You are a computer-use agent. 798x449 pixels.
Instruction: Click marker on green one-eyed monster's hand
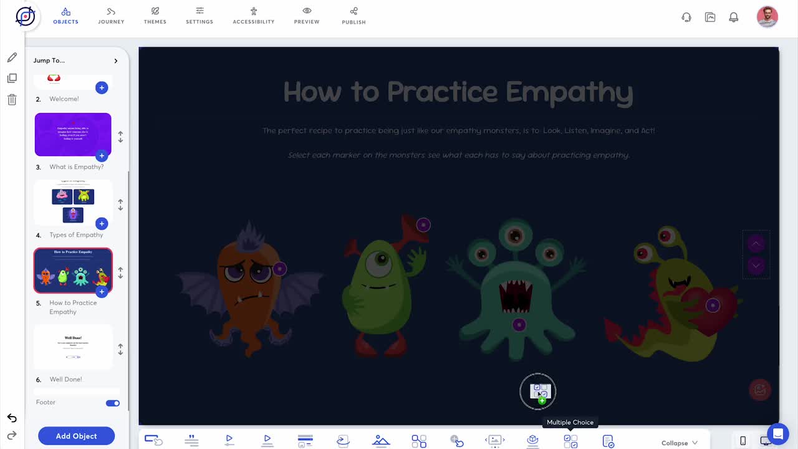423,224
